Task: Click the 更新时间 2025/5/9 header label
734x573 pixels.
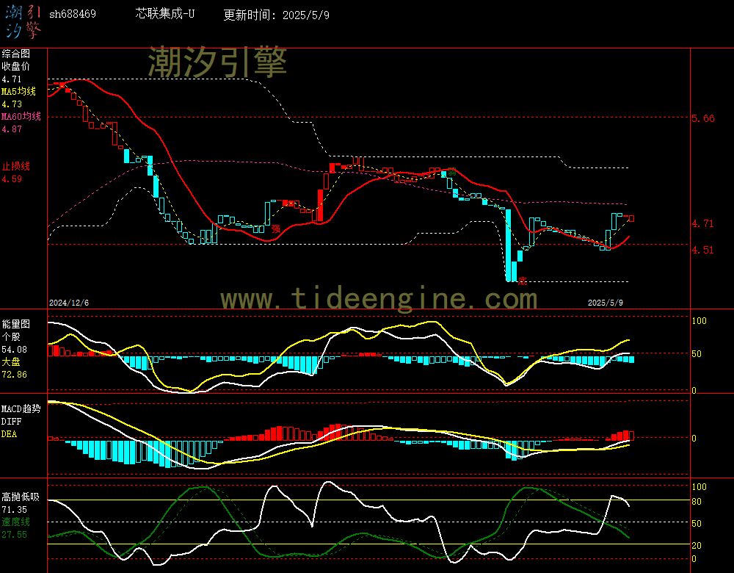Action: click(276, 15)
